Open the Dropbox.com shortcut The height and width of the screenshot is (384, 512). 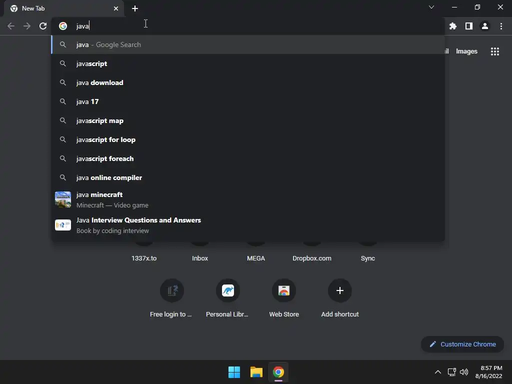tap(312, 258)
